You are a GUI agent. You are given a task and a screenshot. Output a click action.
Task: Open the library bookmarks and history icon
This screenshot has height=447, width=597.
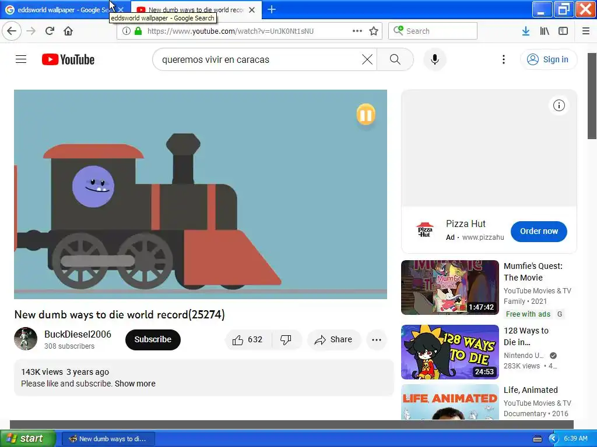click(545, 31)
